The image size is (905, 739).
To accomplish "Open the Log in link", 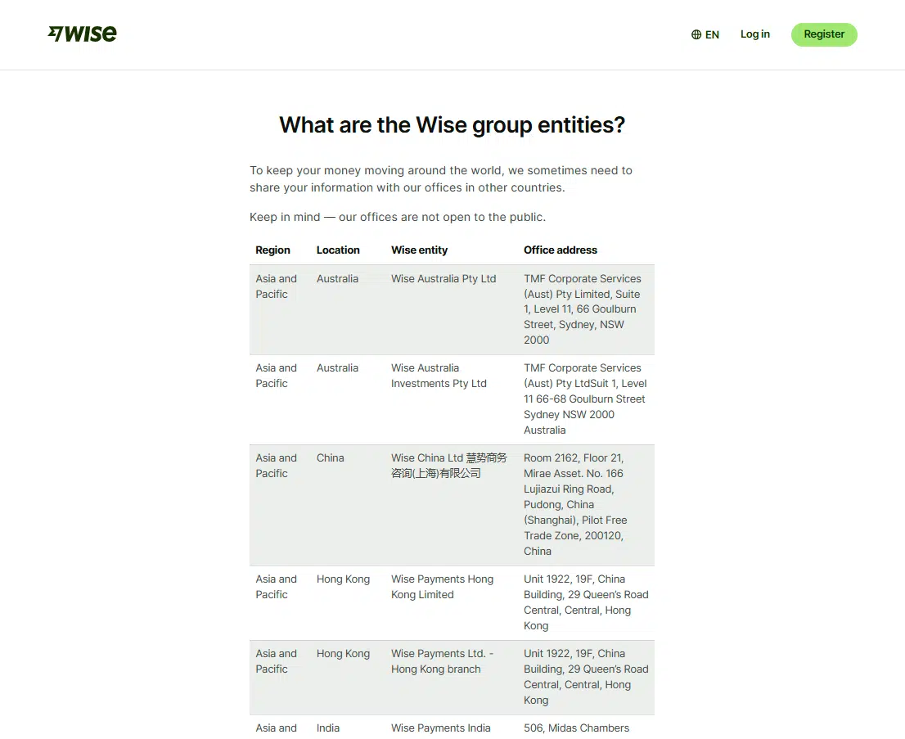I will coord(754,34).
